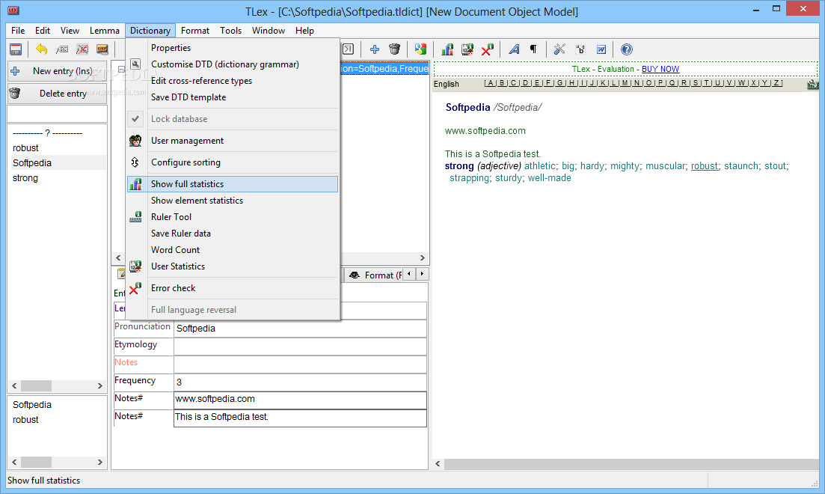This screenshot has height=494, width=825.
Task: Switch to the Format tab with eye icon
Action: click(375, 275)
